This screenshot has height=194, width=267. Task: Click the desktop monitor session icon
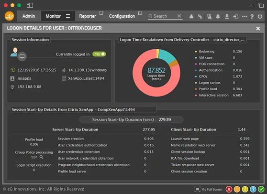pos(22,56)
